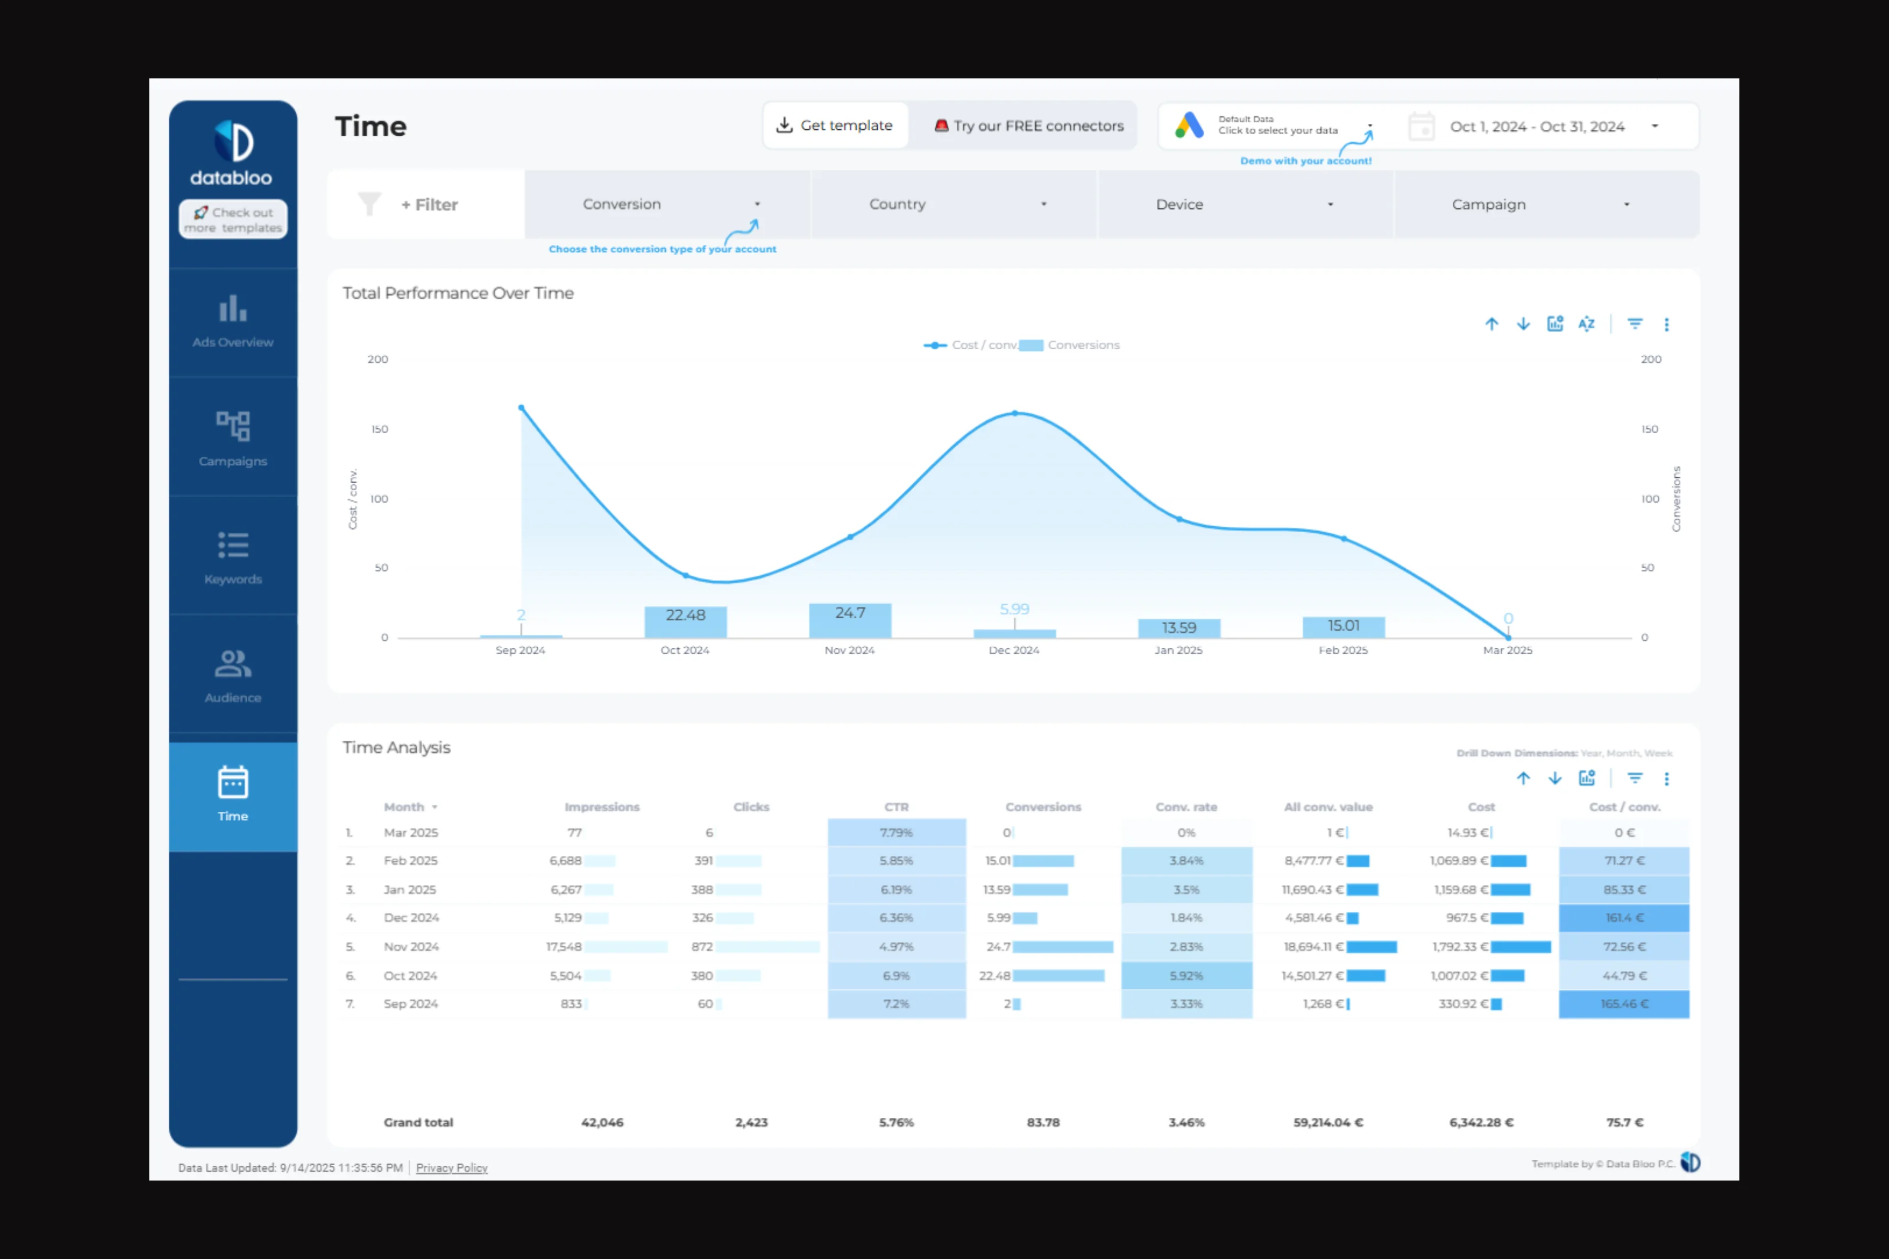Expand the Conversion dropdown filter
Screen dimensions: 1889x1259
click(668, 204)
